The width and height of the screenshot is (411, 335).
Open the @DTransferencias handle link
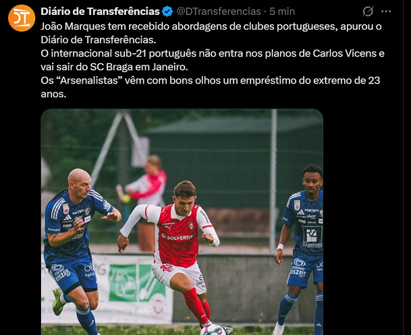tap(219, 11)
